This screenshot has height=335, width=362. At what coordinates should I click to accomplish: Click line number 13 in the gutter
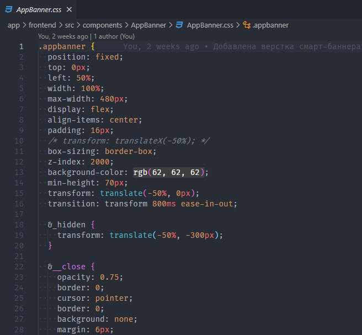(x=21, y=172)
